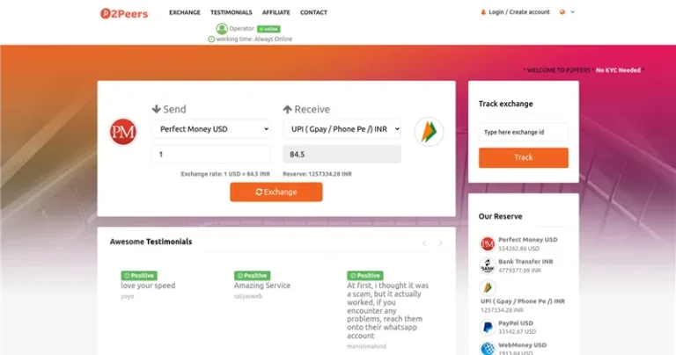676x355 pixels.
Task: Focus the exchange id input field
Action: [x=523, y=132]
